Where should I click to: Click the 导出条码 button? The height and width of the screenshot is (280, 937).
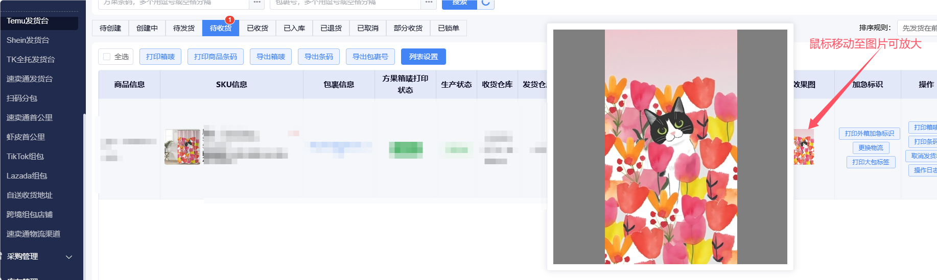tap(319, 57)
